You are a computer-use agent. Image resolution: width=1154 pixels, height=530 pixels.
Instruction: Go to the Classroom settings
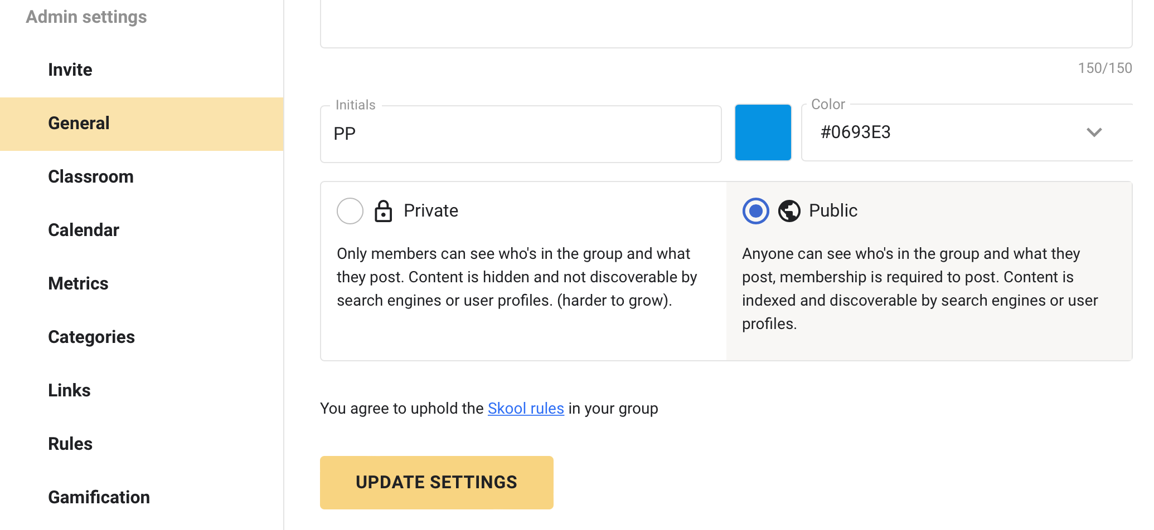[x=91, y=176]
